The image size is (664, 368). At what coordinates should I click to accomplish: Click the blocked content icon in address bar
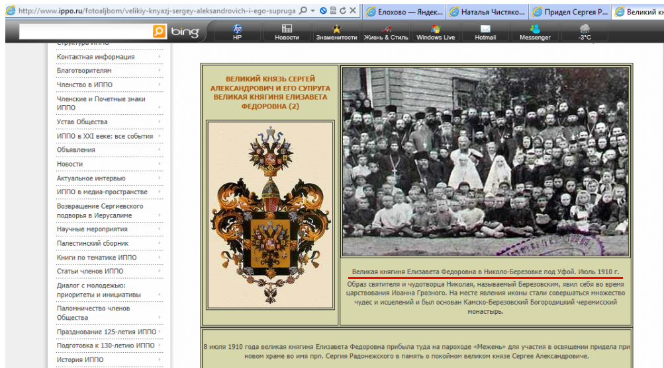323,11
